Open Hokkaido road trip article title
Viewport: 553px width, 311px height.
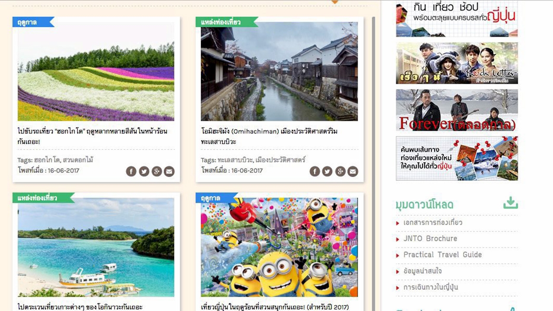tap(92, 136)
